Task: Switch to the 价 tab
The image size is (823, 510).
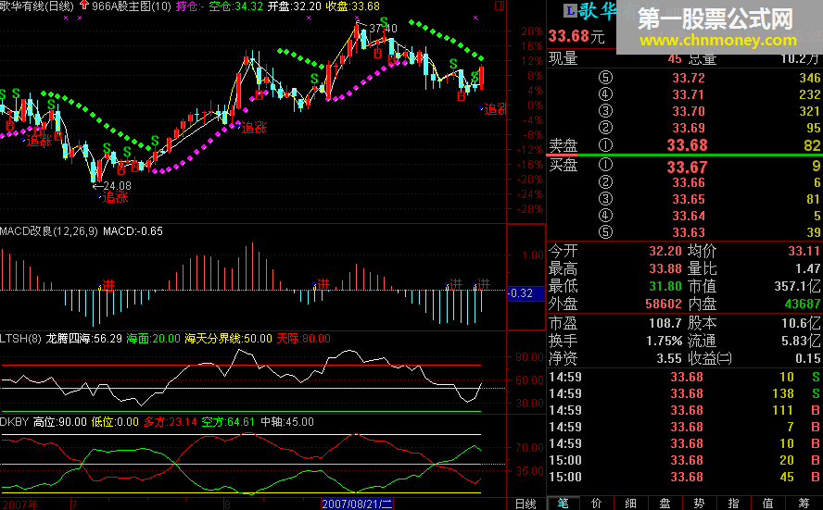Action: [x=597, y=504]
